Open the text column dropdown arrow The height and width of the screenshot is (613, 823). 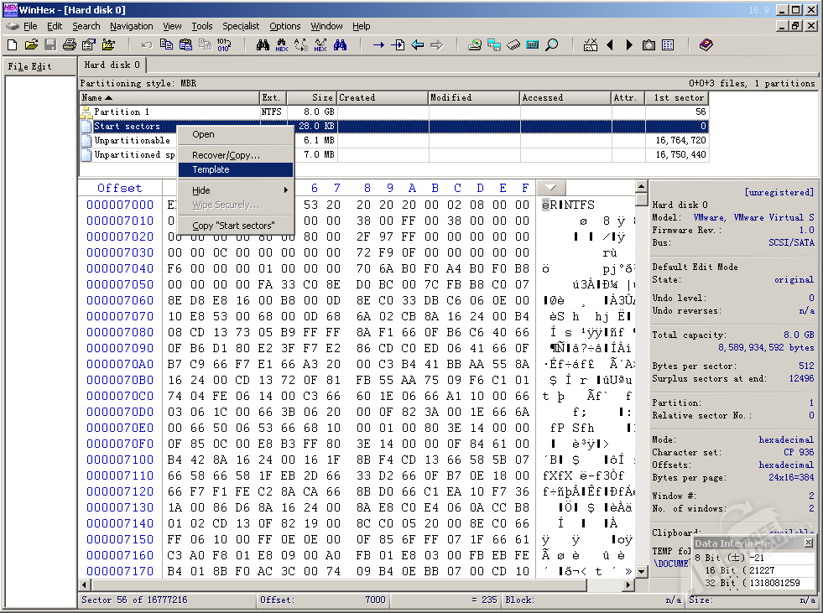coord(550,188)
